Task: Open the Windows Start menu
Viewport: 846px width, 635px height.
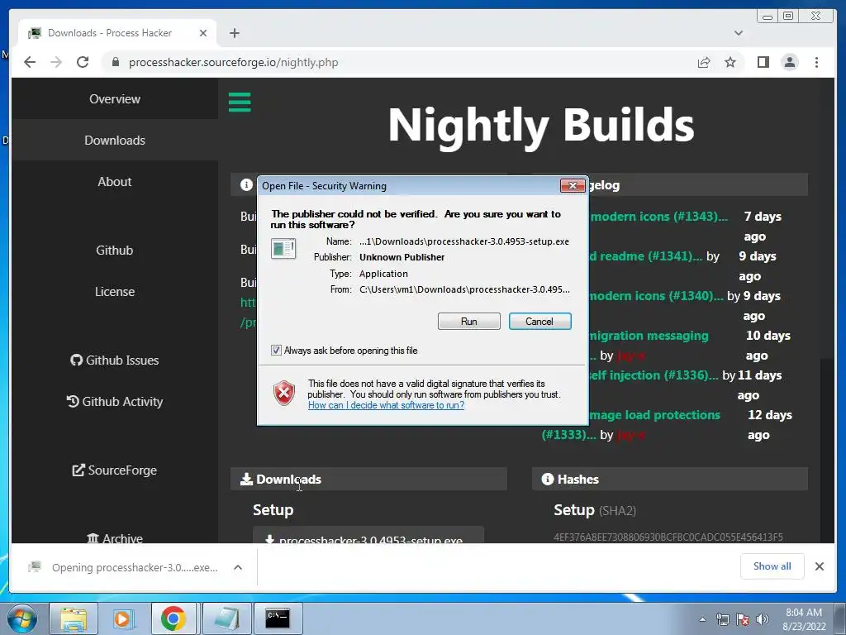Action: tap(21, 618)
